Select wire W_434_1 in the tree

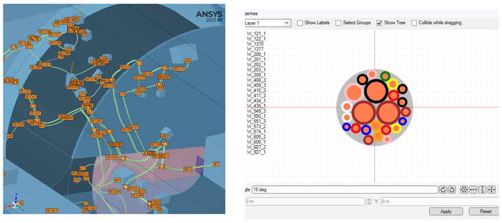click(x=256, y=100)
